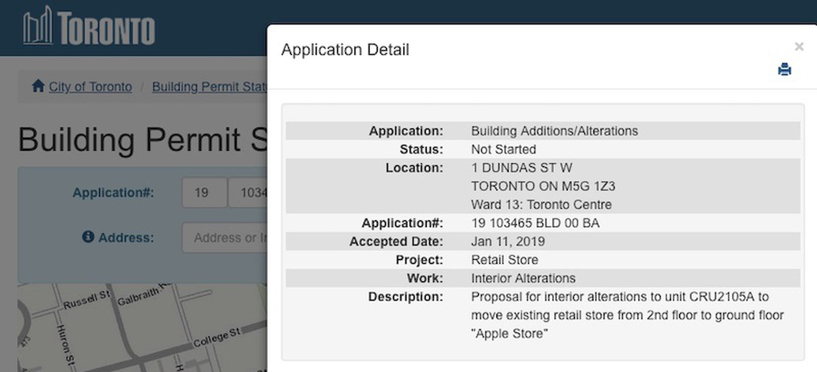This screenshot has height=372, width=817.
Task: Click Application# field containing 1034
Action: point(248,193)
